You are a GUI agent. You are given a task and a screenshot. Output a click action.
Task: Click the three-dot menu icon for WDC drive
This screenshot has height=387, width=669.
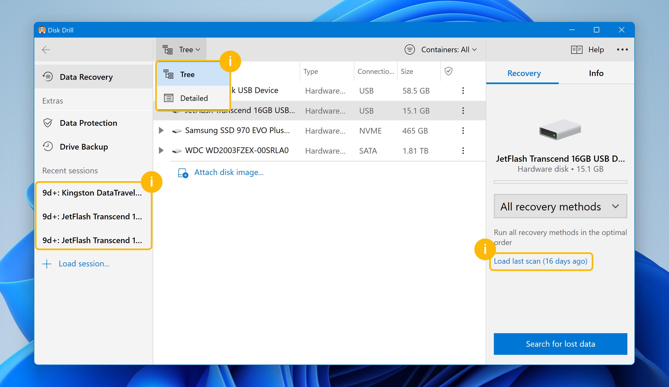463,151
